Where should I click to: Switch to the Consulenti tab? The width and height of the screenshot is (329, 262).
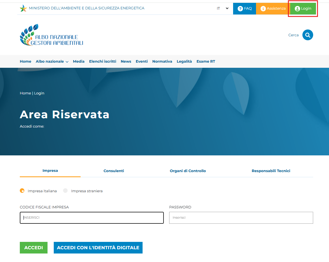pyautogui.click(x=114, y=171)
